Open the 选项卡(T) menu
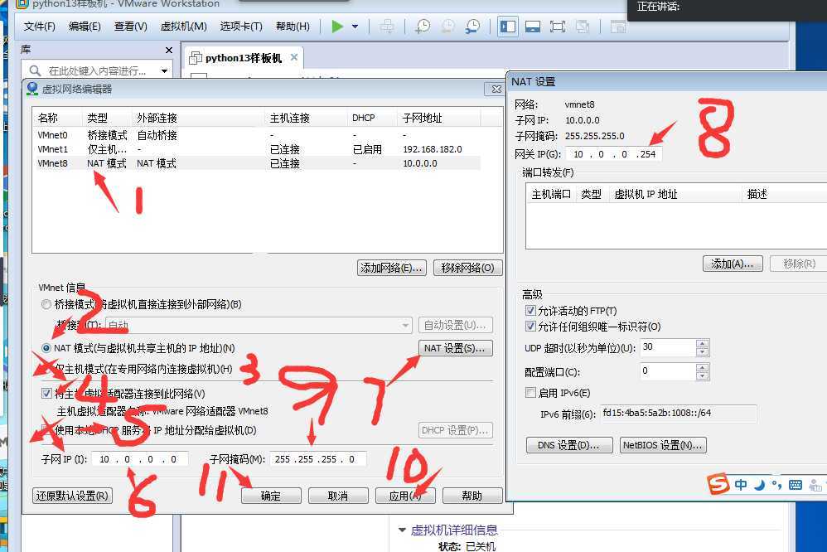Viewport: 827px width, 552px height. [241, 27]
